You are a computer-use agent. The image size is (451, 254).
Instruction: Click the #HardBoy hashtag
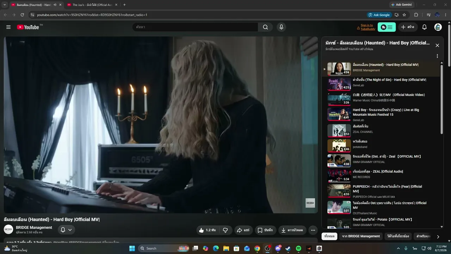click(x=60, y=242)
